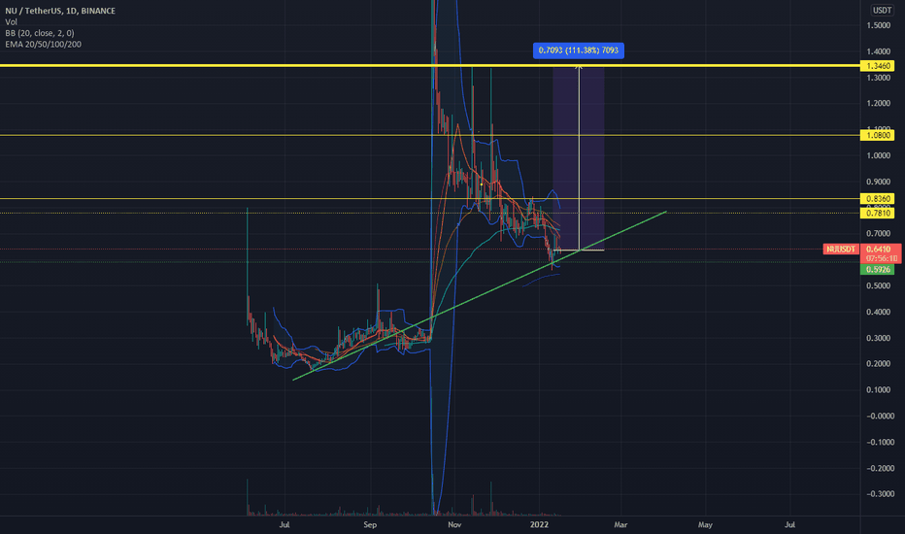Click the Jul label on the time axis before Sep
Image resolution: width=905 pixels, height=534 pixels.
(x=284, y=524)
